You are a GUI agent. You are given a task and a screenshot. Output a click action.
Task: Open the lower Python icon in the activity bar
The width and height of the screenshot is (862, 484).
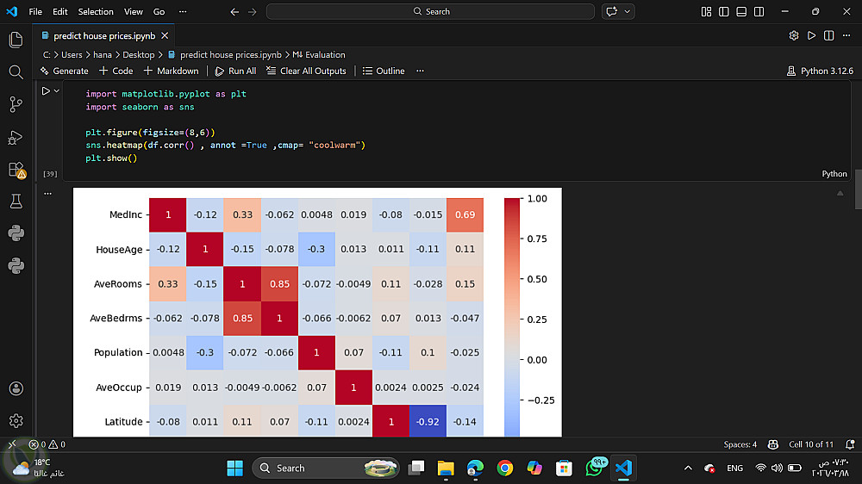(x=16, y=266)
